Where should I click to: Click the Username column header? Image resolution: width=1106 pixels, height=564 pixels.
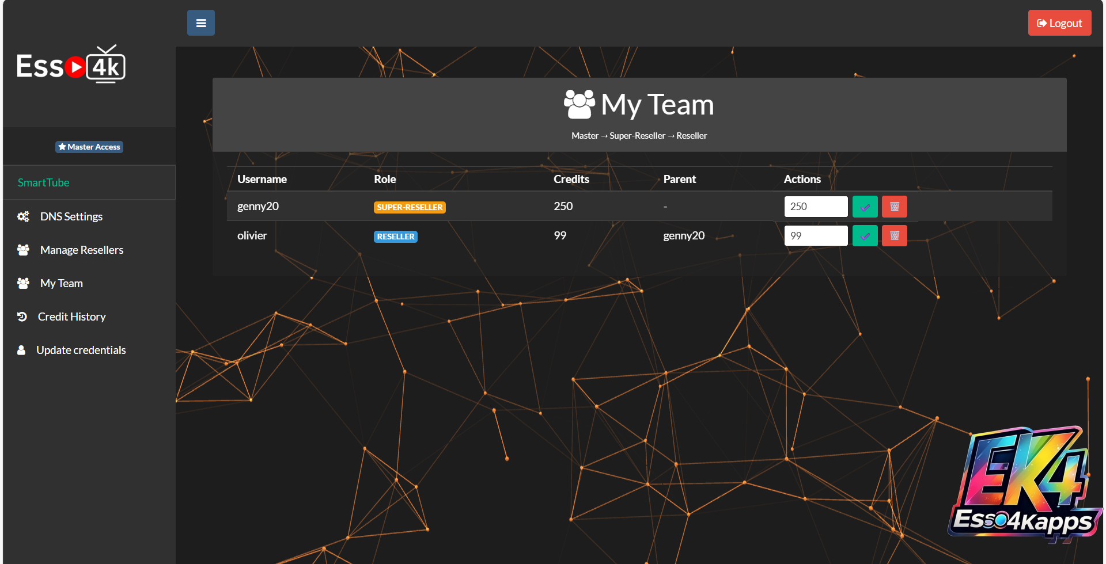point(262,179)
